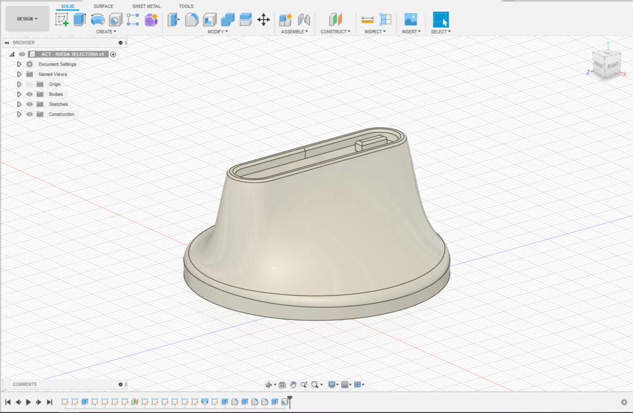Image resolution: width=633 pixels, height=413 pixels.
Task: Toggle visibility of the Sketches folder
Action: tap(29, 104)
